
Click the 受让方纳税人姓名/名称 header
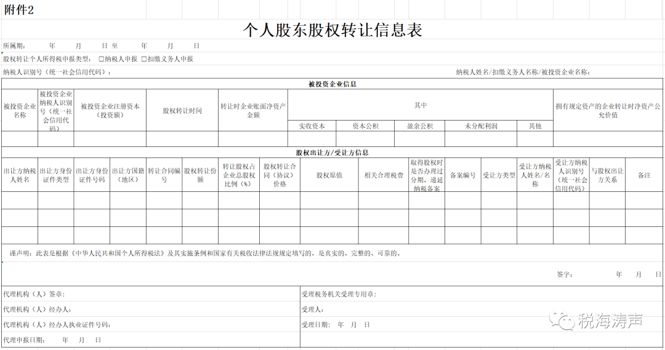point(535,175)
